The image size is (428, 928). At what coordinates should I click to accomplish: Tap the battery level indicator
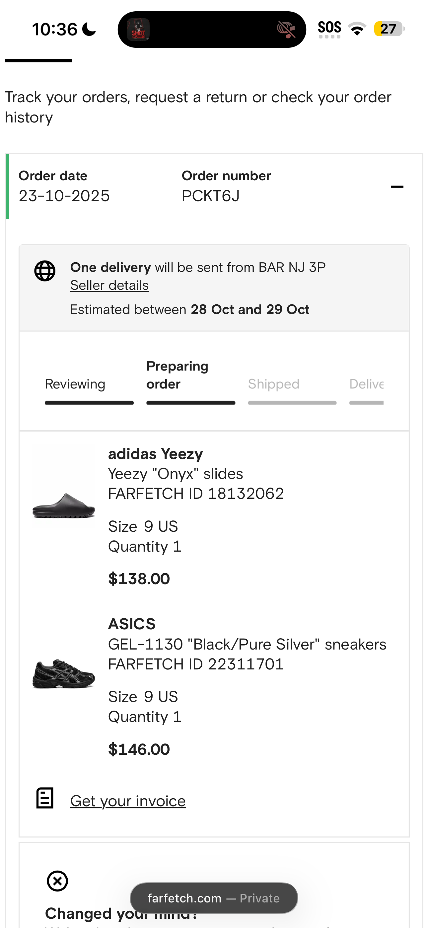pyautogui.click(x=389, y=29)
